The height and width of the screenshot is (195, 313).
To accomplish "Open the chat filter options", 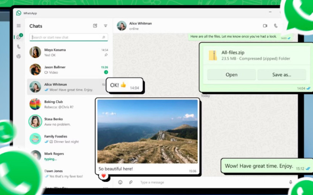I will tap(106, 26).
